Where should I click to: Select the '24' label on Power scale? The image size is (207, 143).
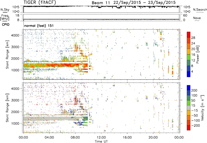pyautogui.click(x=193, y=43)
